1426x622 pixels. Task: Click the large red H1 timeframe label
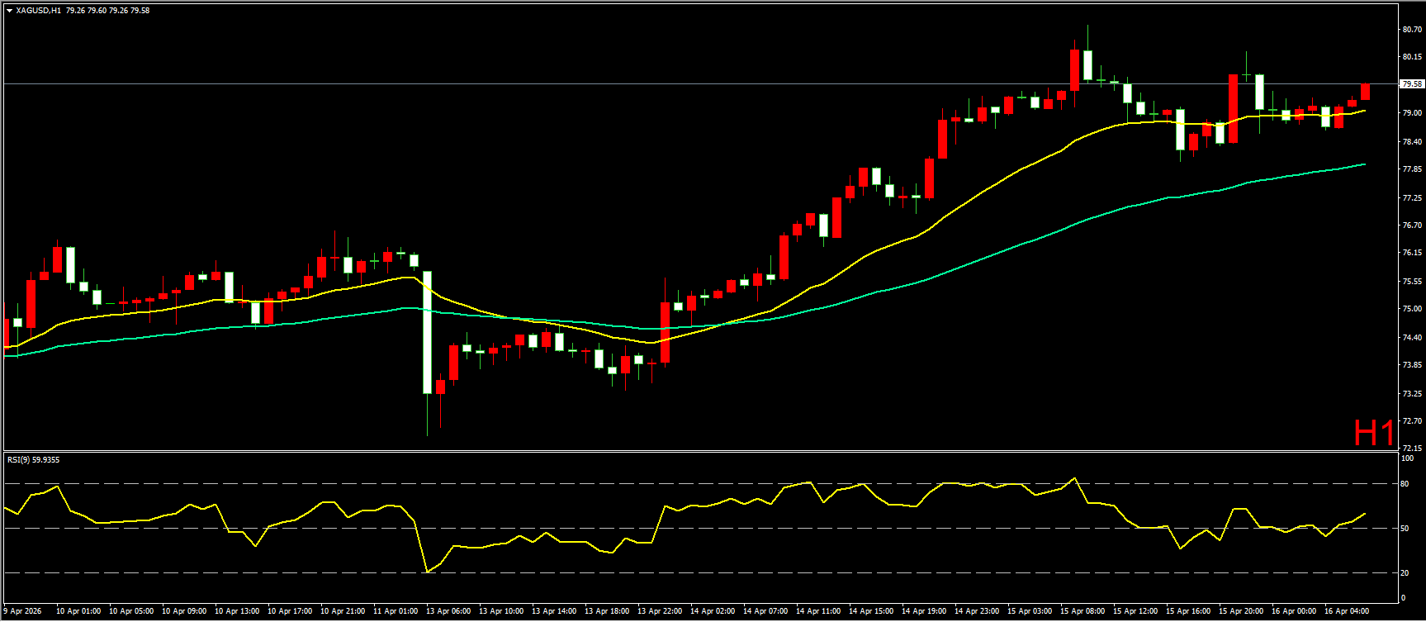(x=1373, y=433)
